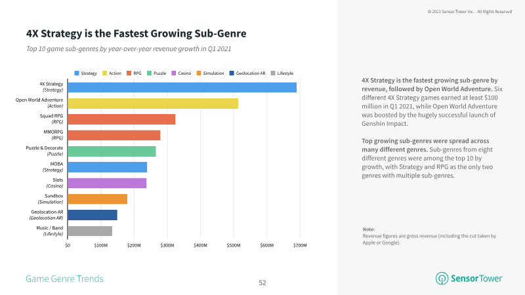Click the 'Note:' heading
525x295 pixels.
tap(368, 229)
